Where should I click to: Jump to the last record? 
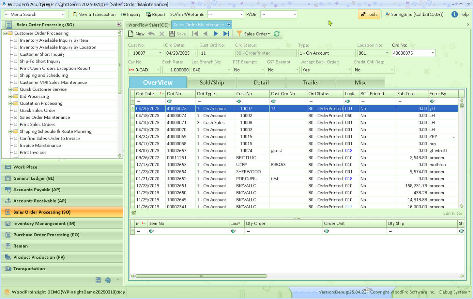[x=226, y=34]
